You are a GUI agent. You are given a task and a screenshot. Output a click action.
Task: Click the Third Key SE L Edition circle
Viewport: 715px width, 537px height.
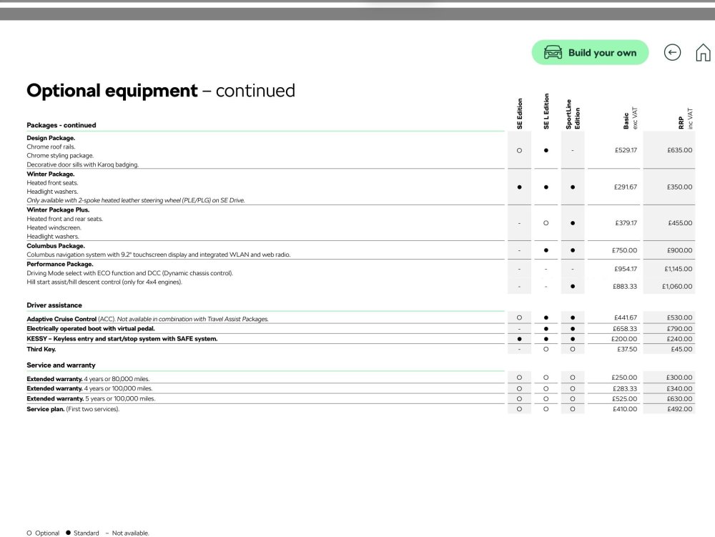[546, 349]
